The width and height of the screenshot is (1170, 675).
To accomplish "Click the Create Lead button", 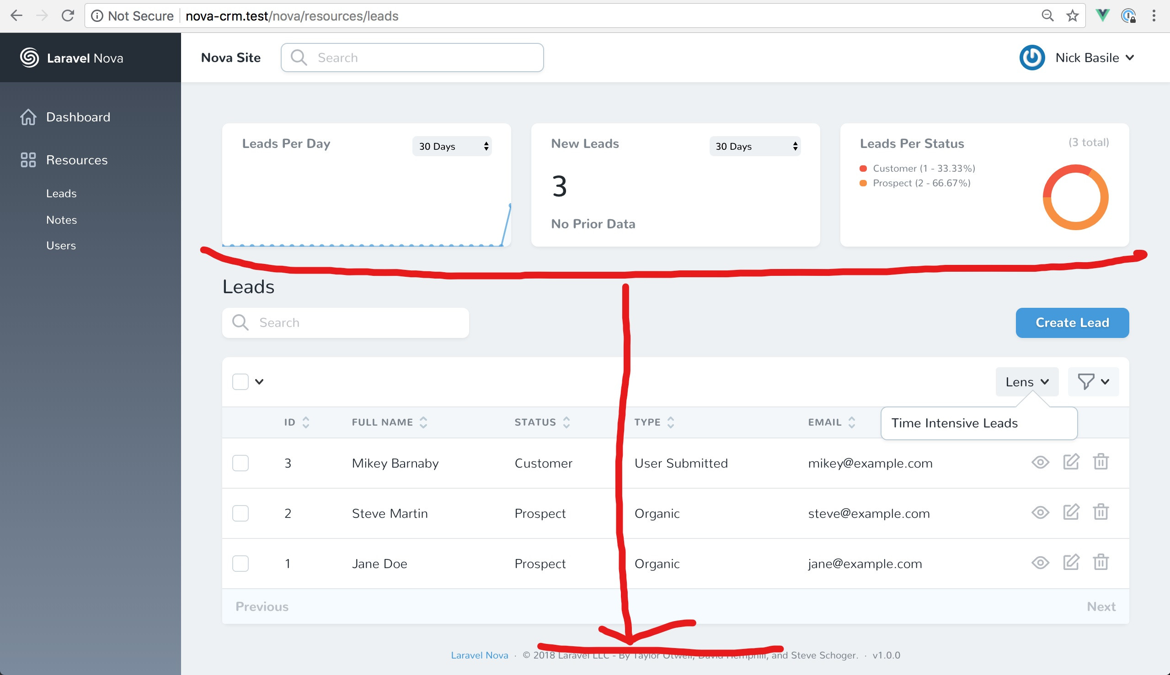I will pos(1072,323).
